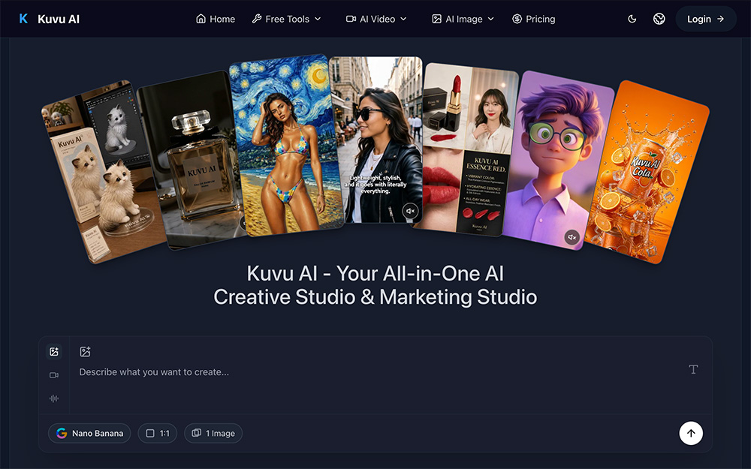Screen dimensions: 751x469
Task: Open the Kuvu AI Cola orange card
Action: click(x=647, y=173)
